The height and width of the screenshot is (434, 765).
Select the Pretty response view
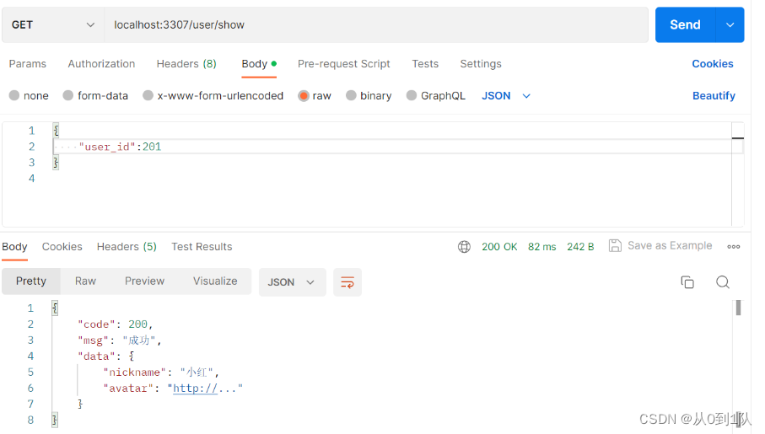point(31,281)
